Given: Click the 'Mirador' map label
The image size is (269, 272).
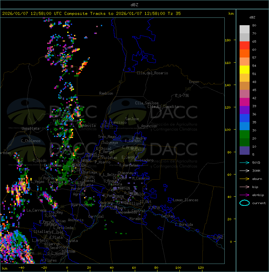Looking at the screenshot, I should coord(136,219).
